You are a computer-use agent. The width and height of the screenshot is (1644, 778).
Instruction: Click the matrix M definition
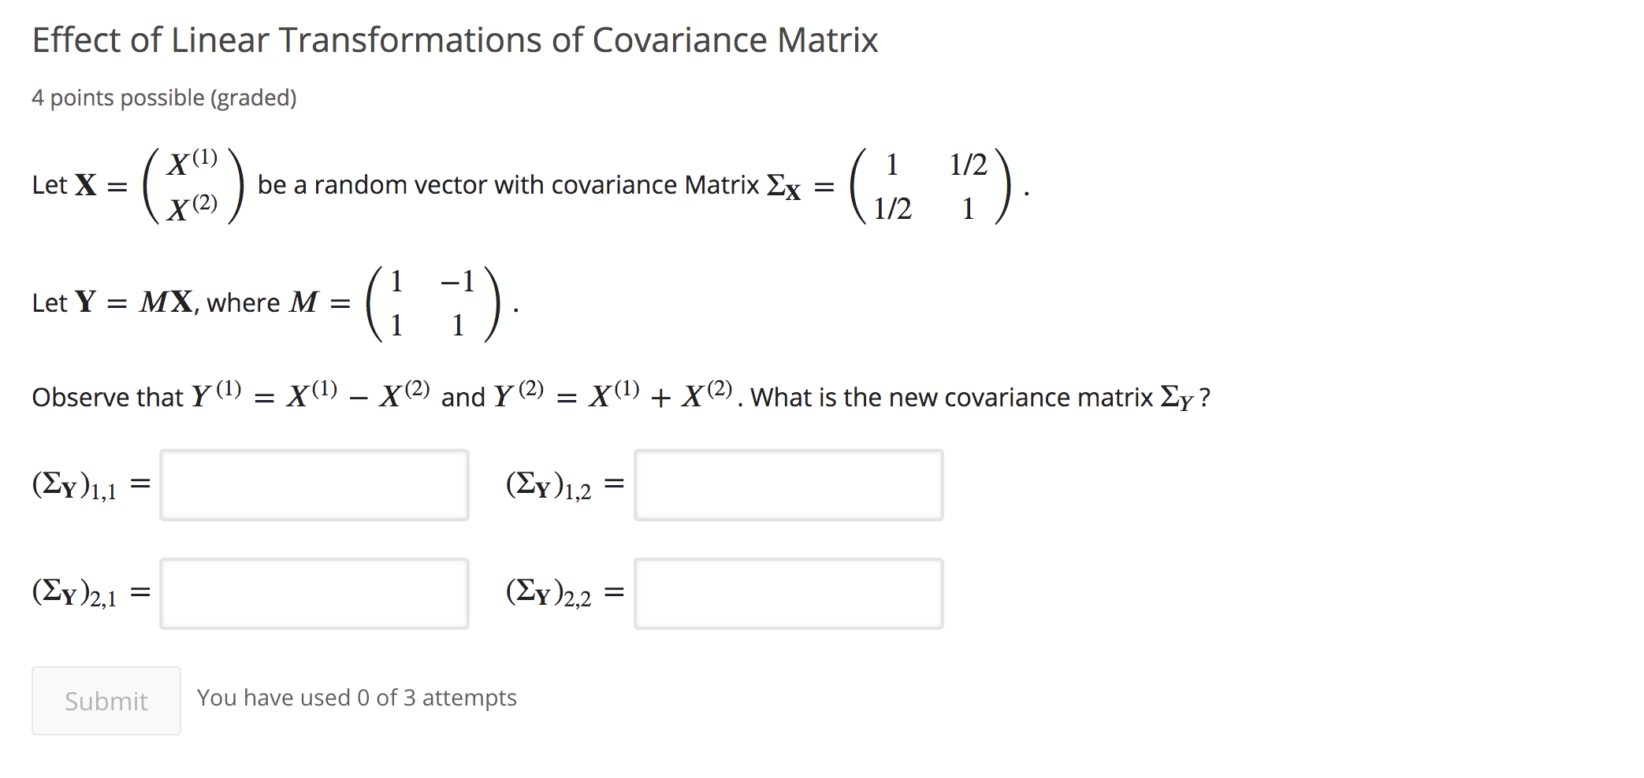click(433, 300)
